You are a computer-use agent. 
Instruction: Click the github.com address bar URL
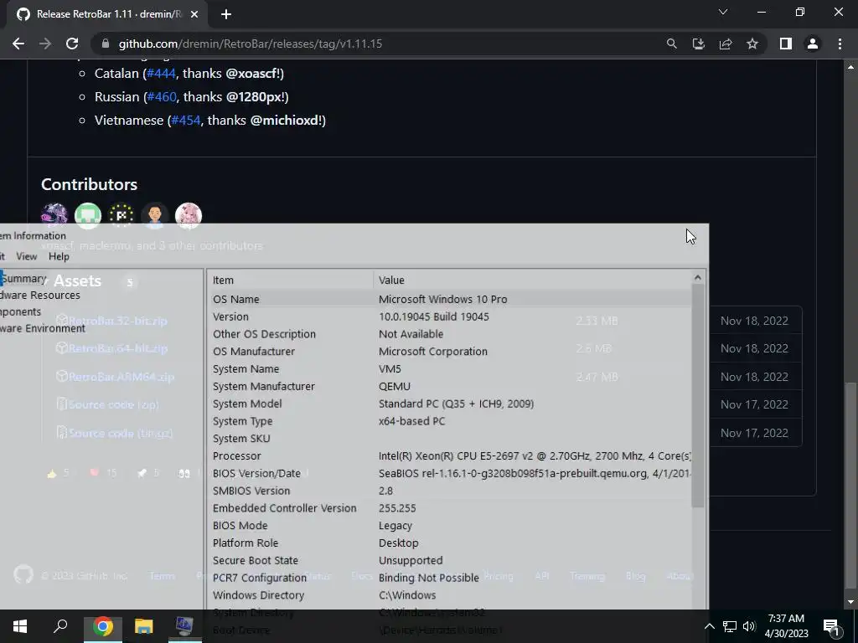point(251,44)
